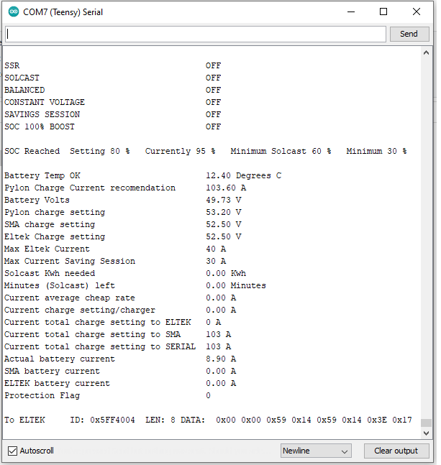Click the vertical scrollbar thumb

[426, 423]
